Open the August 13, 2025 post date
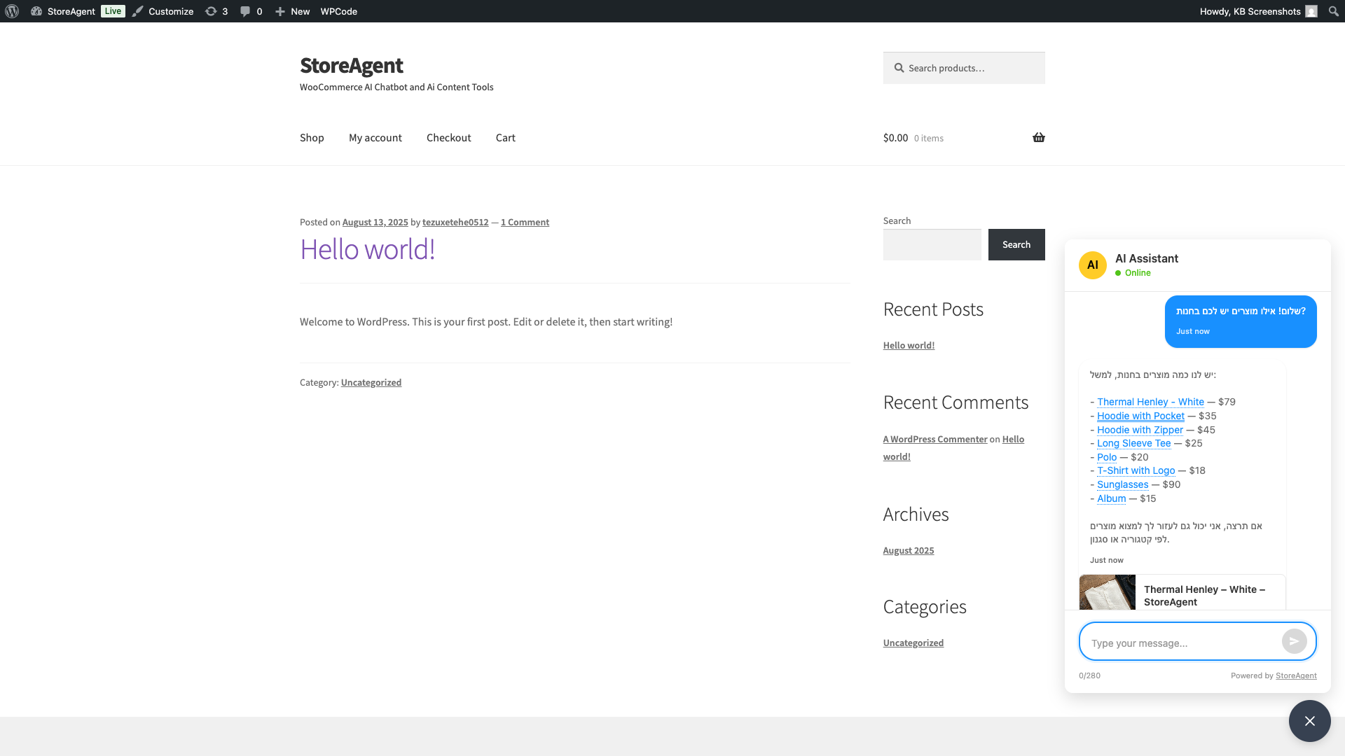Screen dimensions: 1345x756 375,222
